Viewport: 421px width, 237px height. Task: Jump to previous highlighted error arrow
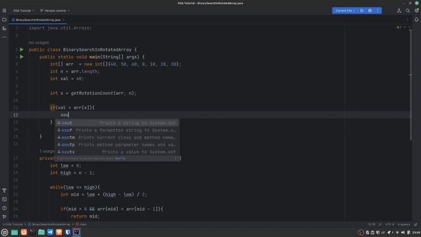coord(405,27)
